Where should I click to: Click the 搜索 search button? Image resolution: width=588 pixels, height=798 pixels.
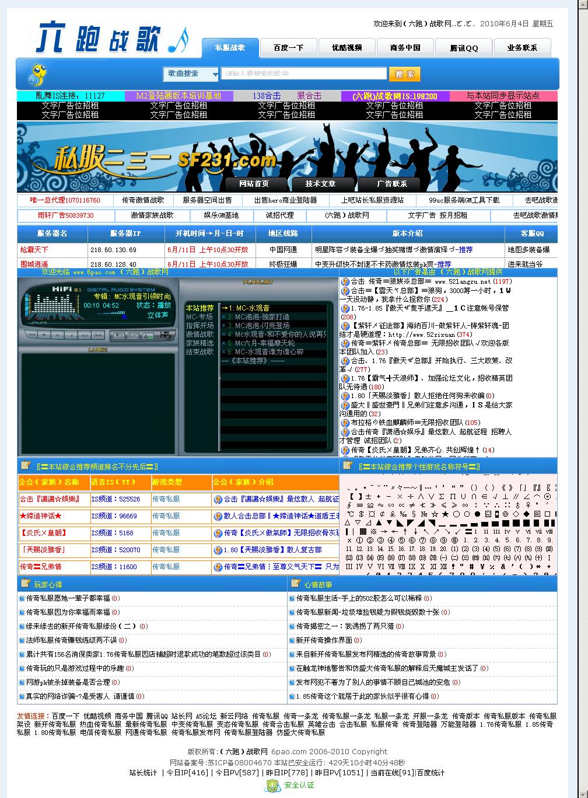pyautogui.click(x=404, y=74)
